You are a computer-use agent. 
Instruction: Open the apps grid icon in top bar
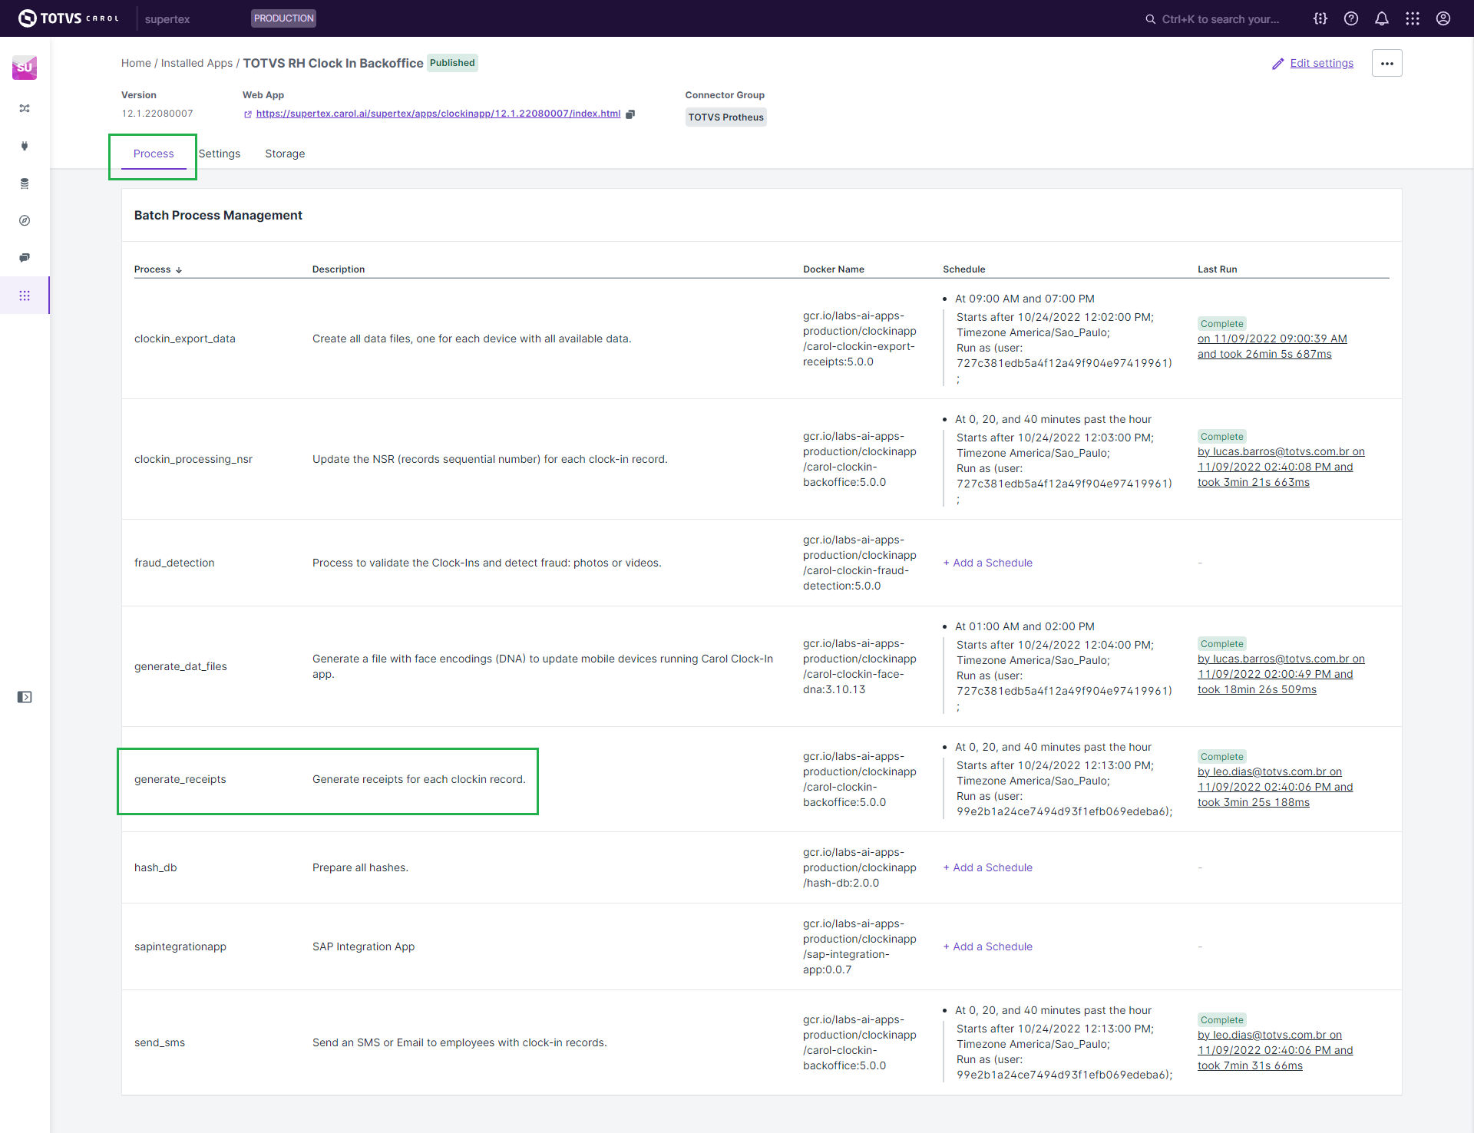click(x=1412, y=18)
